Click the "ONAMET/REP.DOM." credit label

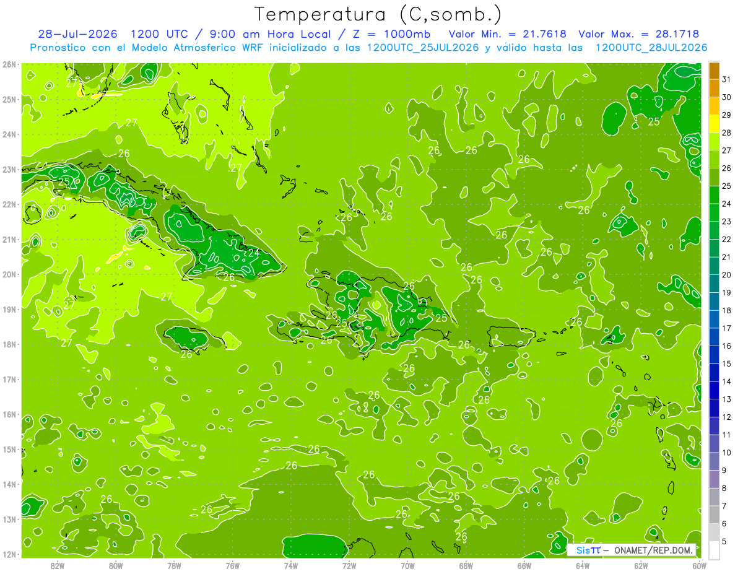tap(653, 550)
